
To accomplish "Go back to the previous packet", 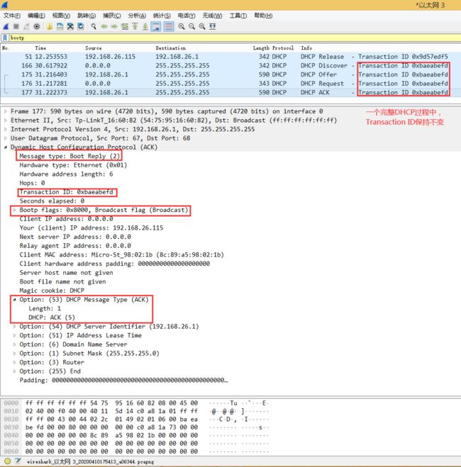I will click(104, 26).
